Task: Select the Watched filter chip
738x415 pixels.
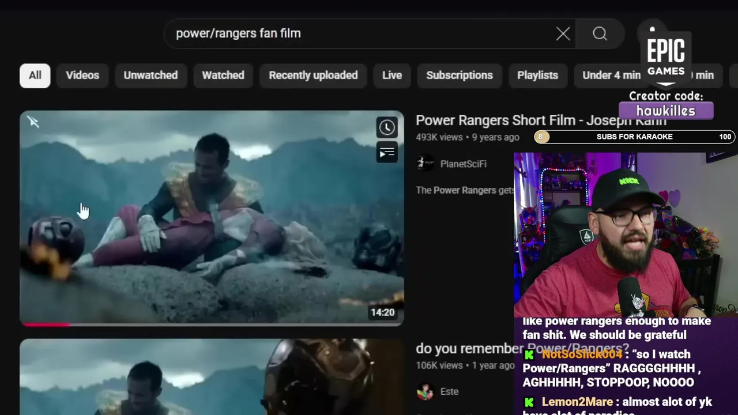Action: point(223,76)
